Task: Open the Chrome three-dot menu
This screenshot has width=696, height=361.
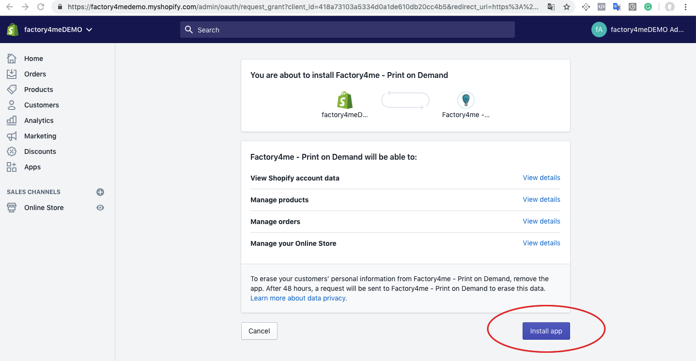Action: pyautogui.click(x=686, y=7)
